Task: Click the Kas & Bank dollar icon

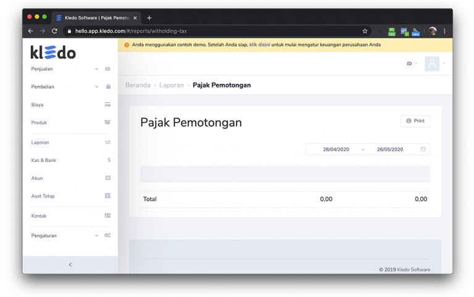Action: (109, 160)
